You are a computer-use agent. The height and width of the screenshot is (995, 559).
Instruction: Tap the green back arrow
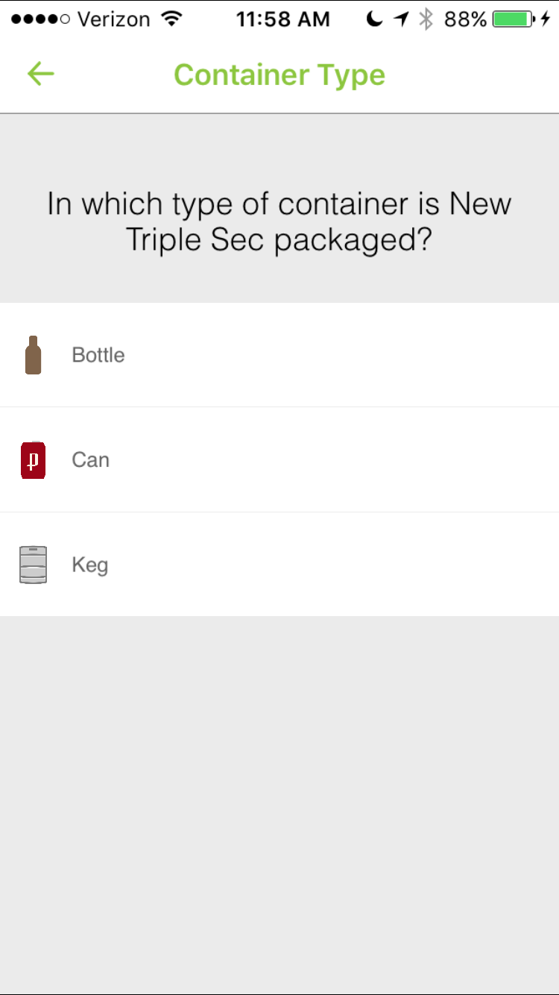click(41, 74)
